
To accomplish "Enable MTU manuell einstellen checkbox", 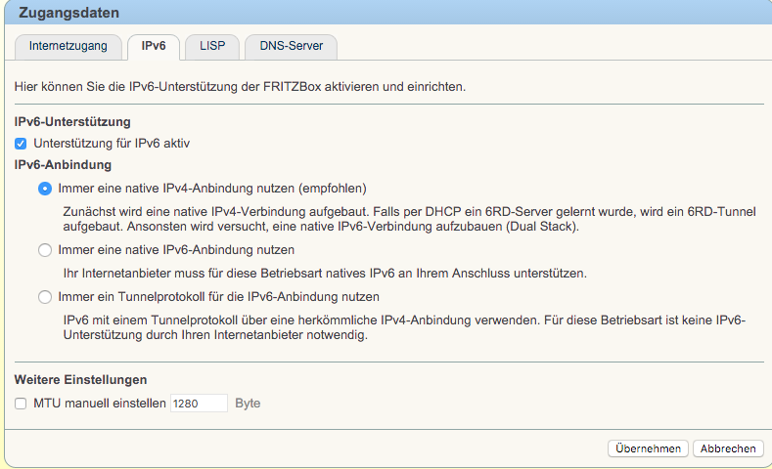I will [x=21, y=404].
